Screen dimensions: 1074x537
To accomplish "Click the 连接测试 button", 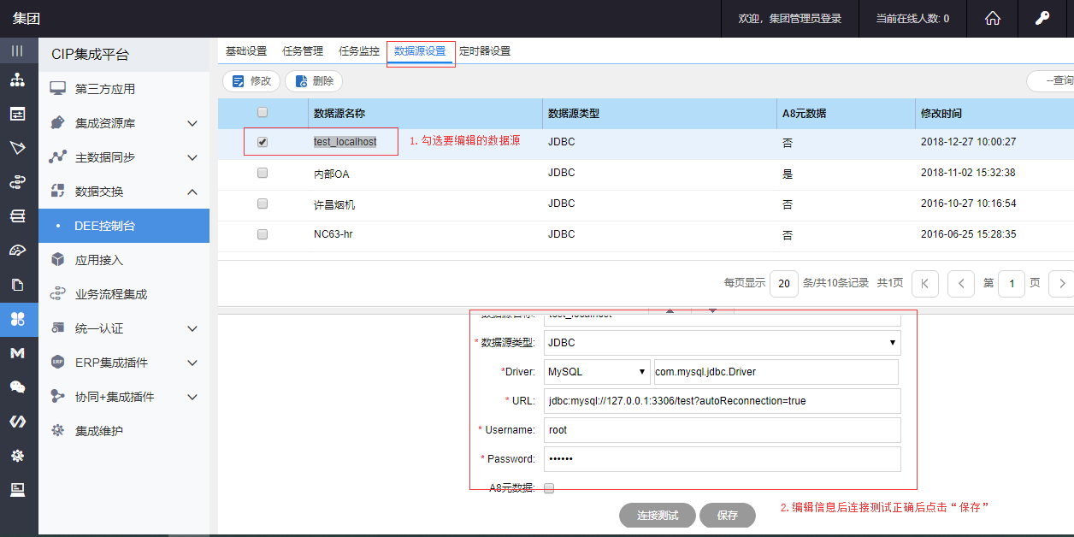I will [x=657, y=516].
